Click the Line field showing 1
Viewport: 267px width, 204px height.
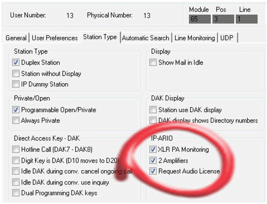247,19
